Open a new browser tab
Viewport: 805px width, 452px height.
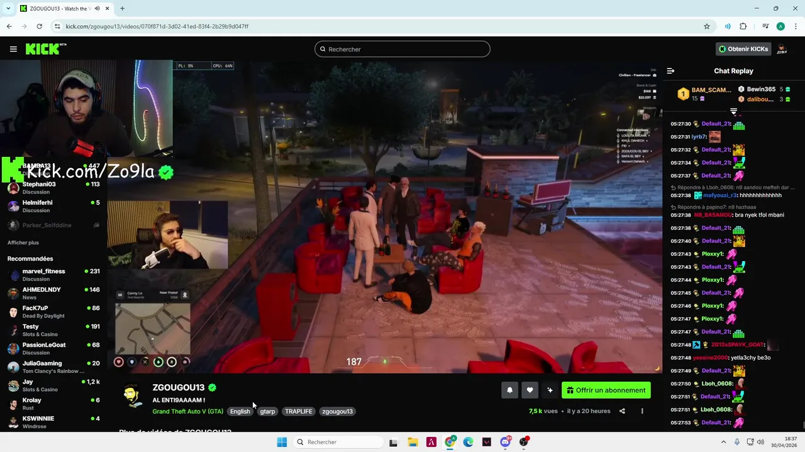(122, 9)
